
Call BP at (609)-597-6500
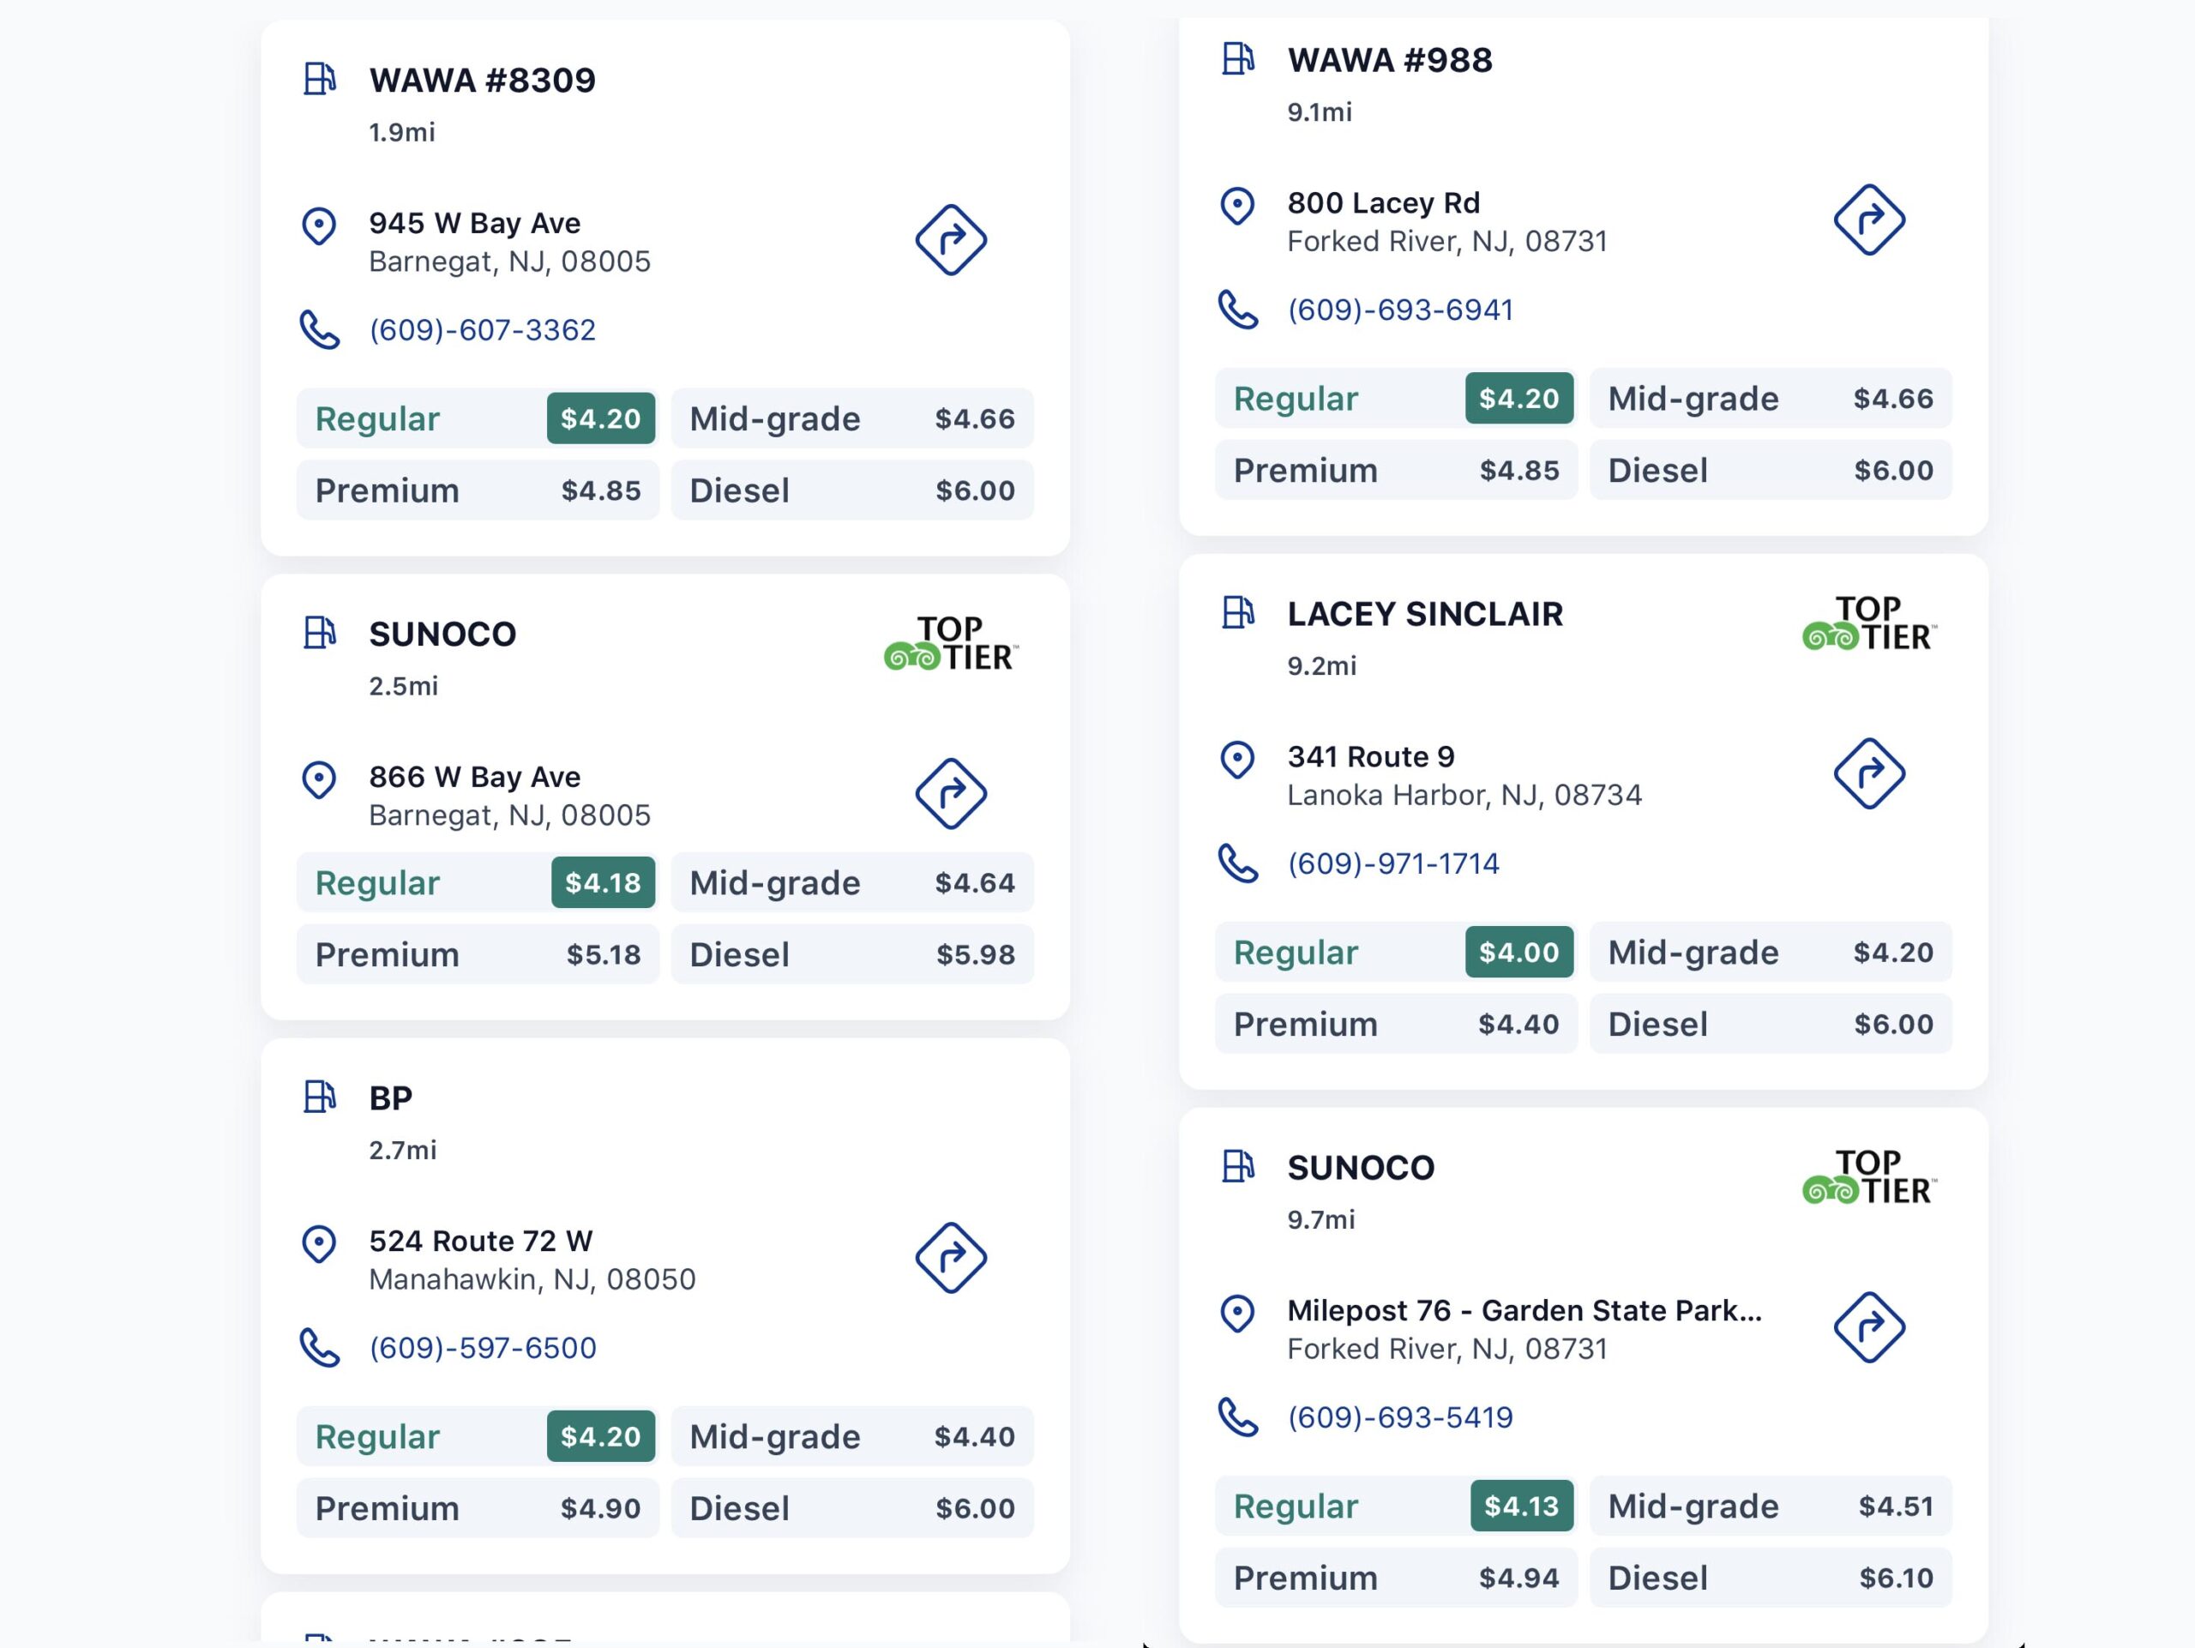point(482,1349)
